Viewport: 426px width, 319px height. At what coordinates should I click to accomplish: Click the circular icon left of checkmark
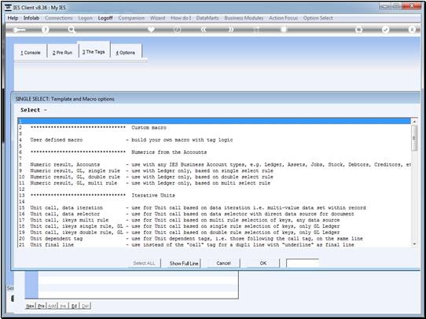(359, 30)
